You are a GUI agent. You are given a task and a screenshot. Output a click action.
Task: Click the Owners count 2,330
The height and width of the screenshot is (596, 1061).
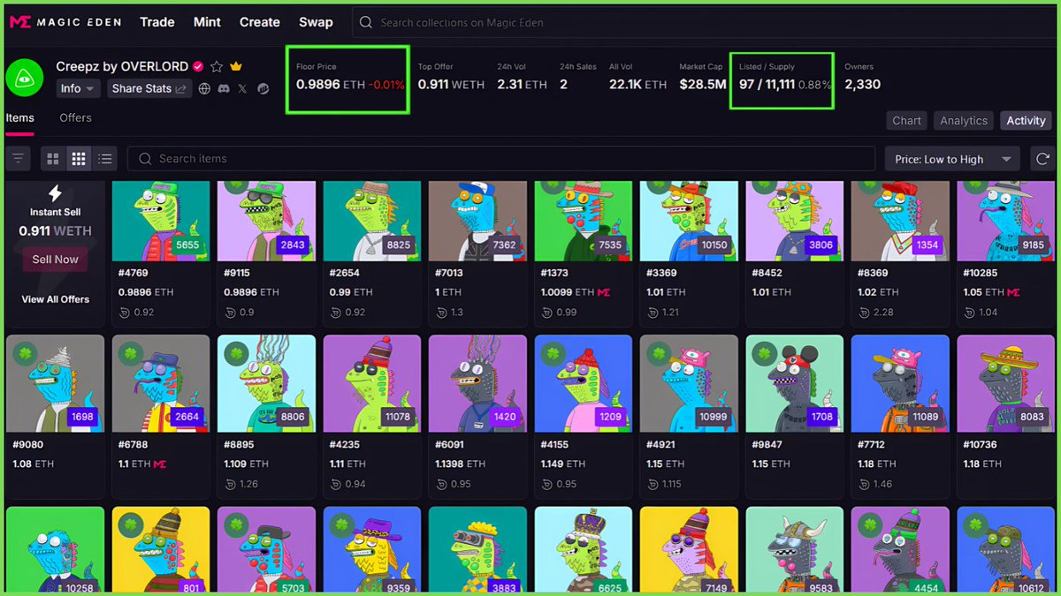click(862, 85)
